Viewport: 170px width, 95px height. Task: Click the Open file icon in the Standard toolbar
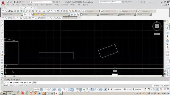(6, 11)
